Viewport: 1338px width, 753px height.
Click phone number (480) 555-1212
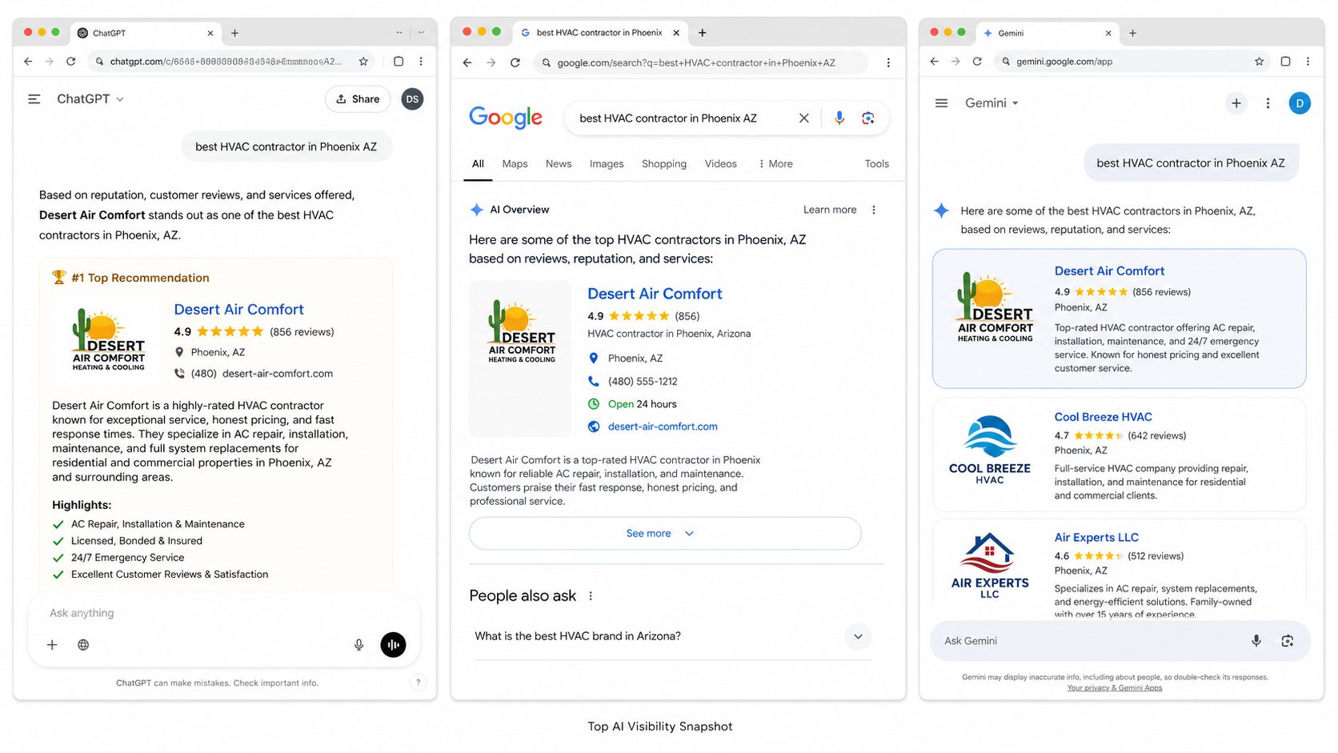(x=643, y=382)
